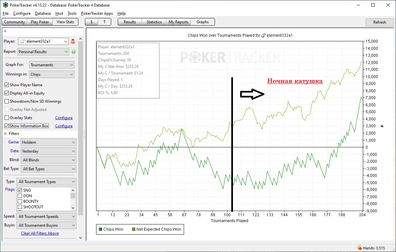Click the Flags filter label link
The height and width of the screenshot is (252, 396).
(10, 189)
